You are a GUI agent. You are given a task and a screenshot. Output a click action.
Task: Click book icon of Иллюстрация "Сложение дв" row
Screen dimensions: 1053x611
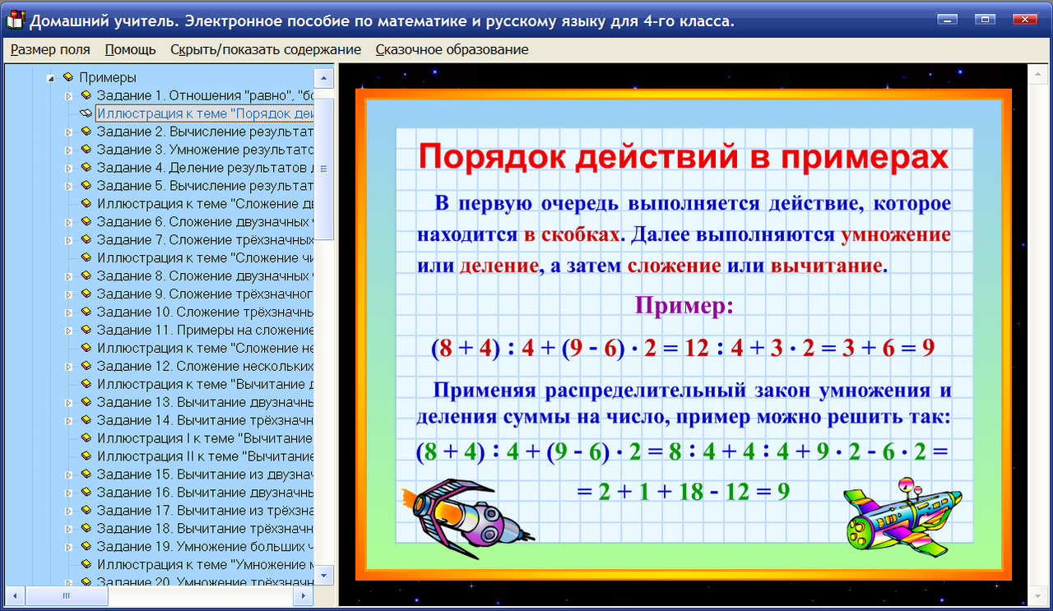(86, 204)
